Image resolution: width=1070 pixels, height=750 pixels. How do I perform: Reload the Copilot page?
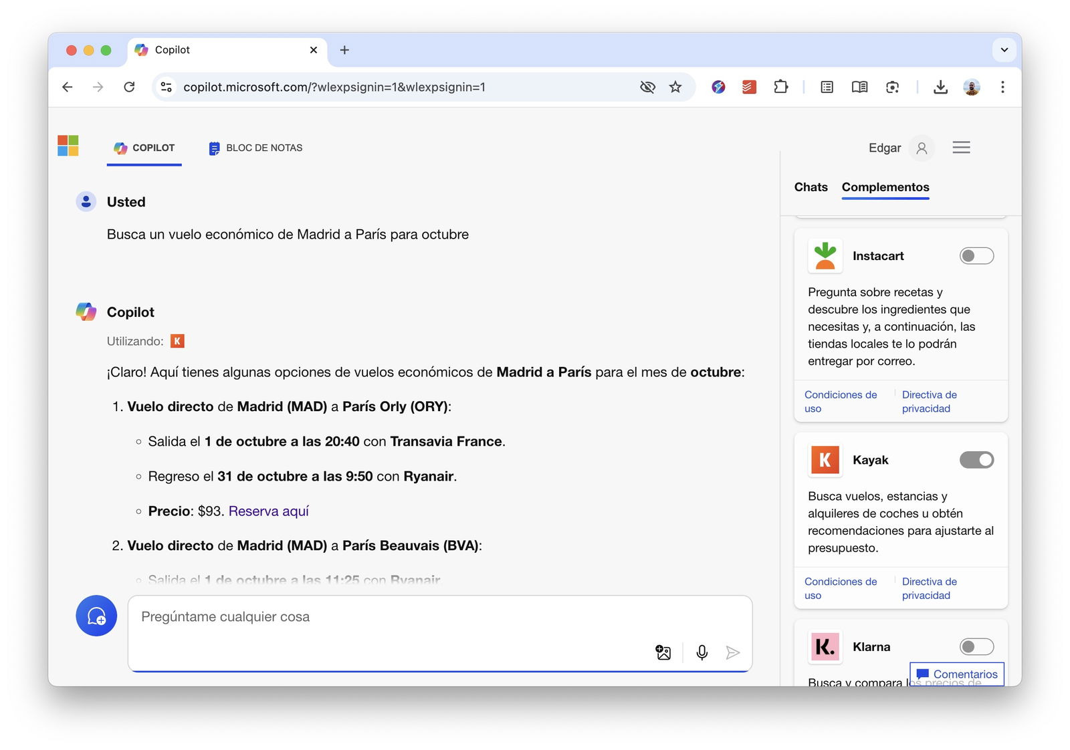(x=129, y=87)
